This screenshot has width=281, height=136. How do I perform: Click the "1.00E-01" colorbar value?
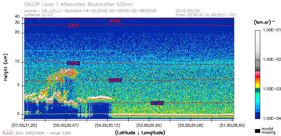[x=272, y=30]
